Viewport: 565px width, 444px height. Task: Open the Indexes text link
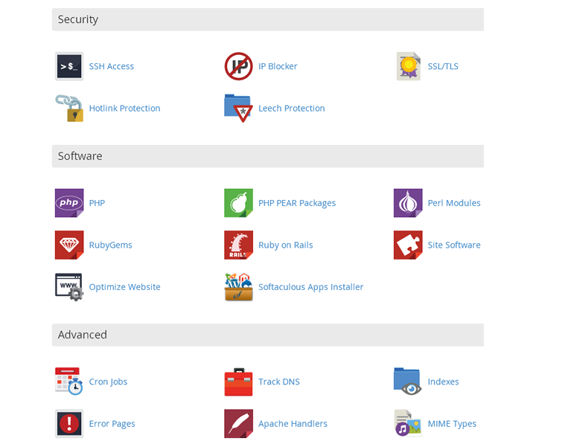[x=443, y=382]
